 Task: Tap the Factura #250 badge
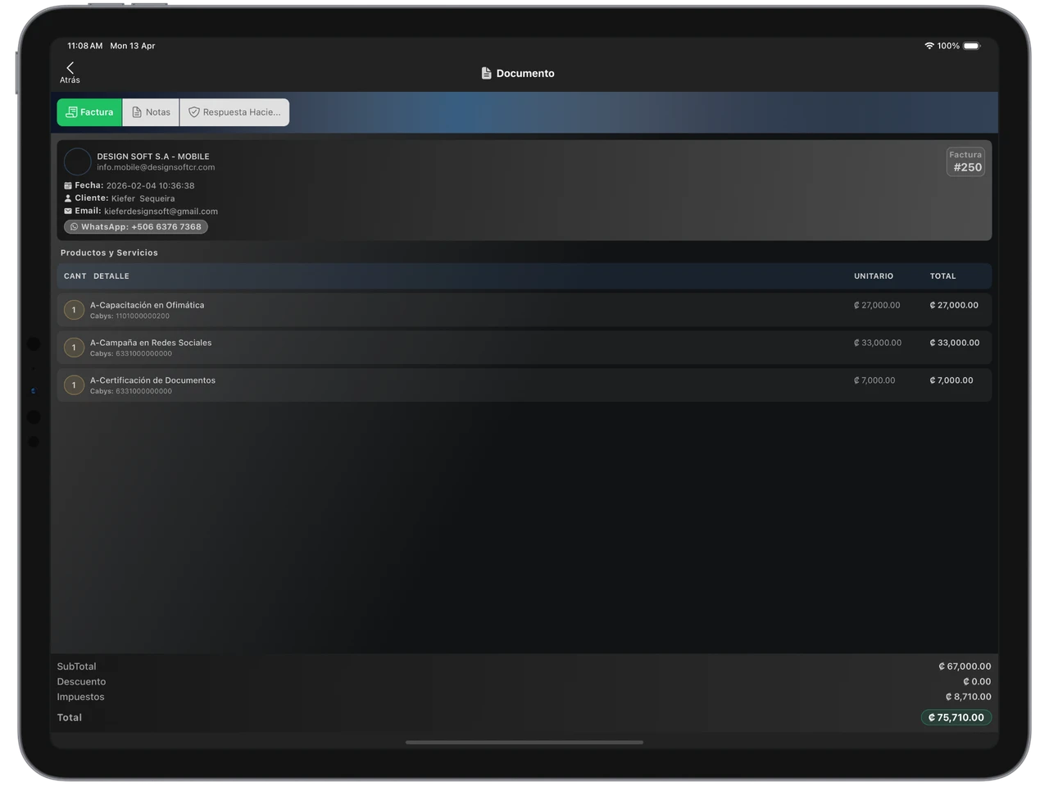965,161
